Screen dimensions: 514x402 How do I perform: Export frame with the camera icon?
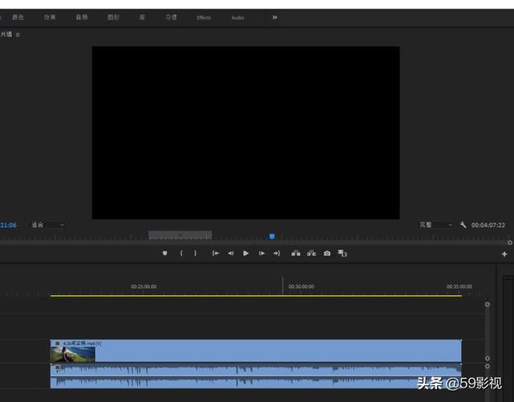[x=327, y=254]
